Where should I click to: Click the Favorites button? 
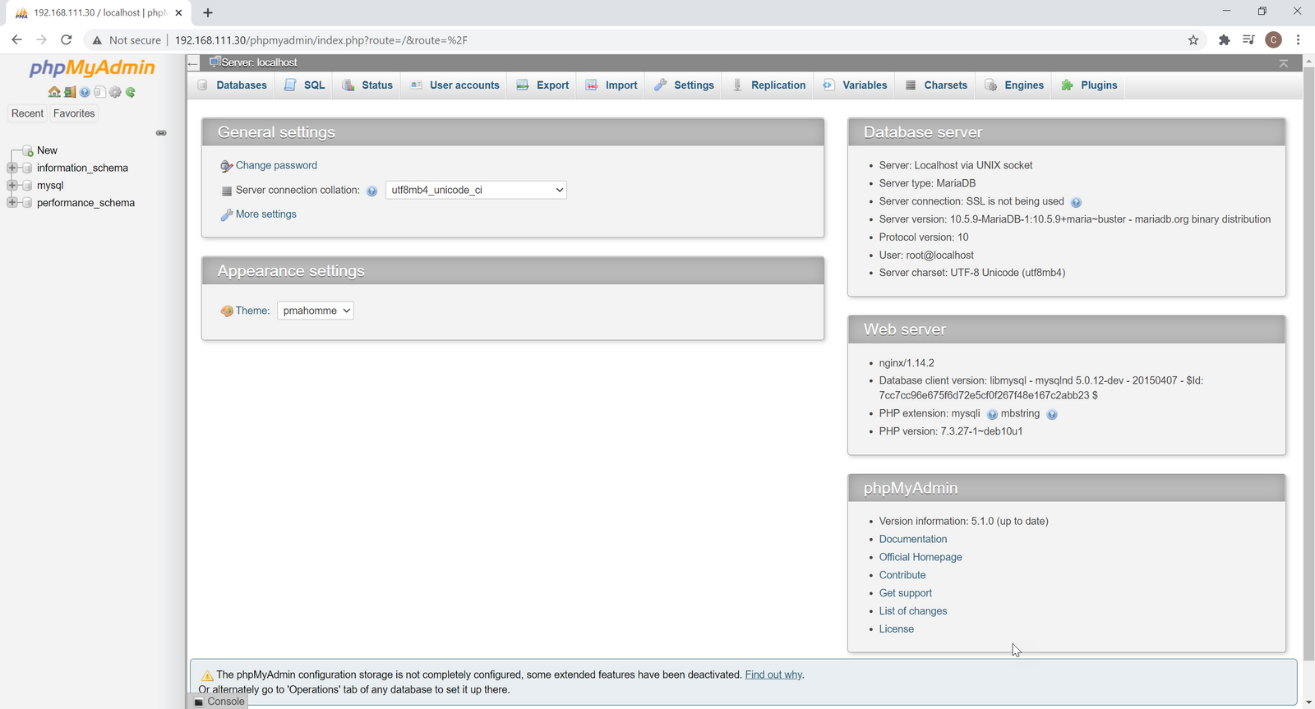[x=74, y=113]
